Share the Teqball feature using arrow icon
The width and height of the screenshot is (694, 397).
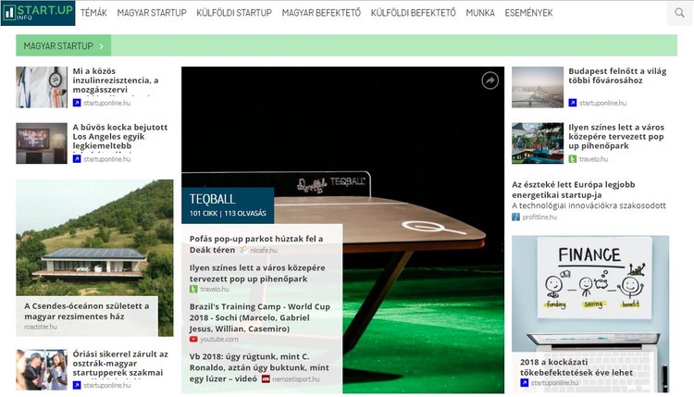[490, 81]
